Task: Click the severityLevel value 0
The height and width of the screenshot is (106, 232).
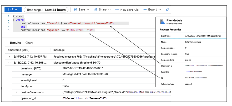Action: 63,80
